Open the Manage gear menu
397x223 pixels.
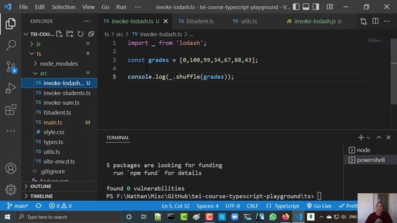11,190
